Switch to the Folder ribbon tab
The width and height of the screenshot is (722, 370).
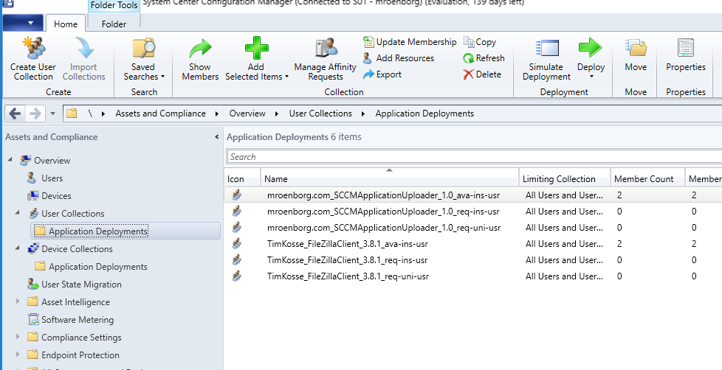pos(114,24)
